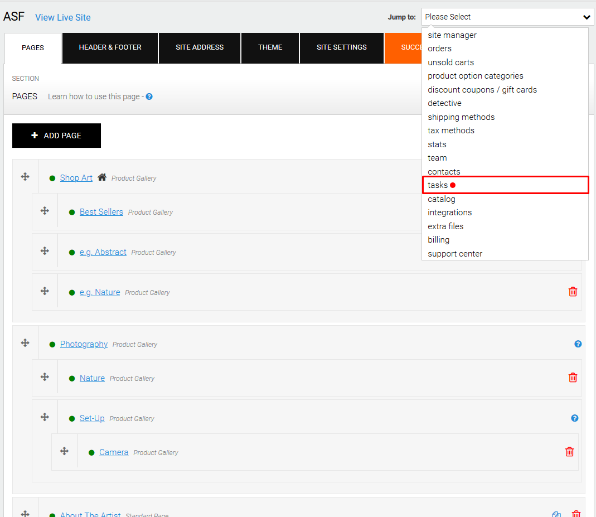Click the drag handle for Camera page

[64, 451]
